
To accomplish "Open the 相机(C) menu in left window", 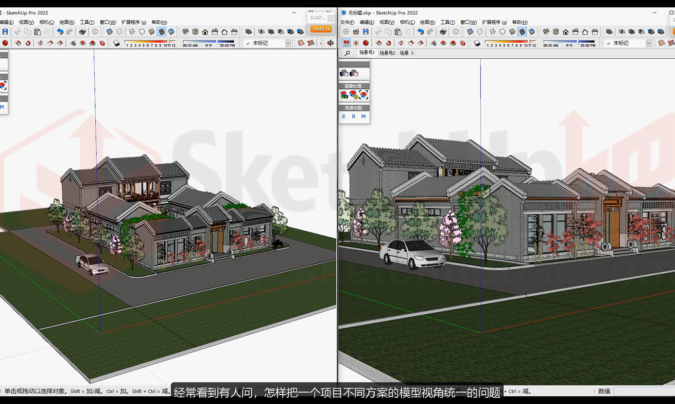I will coord(47,22).
